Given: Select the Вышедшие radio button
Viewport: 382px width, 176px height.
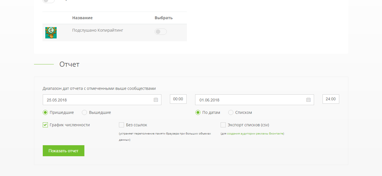Looking at the screenshot, I should click(x=84, y=112).
